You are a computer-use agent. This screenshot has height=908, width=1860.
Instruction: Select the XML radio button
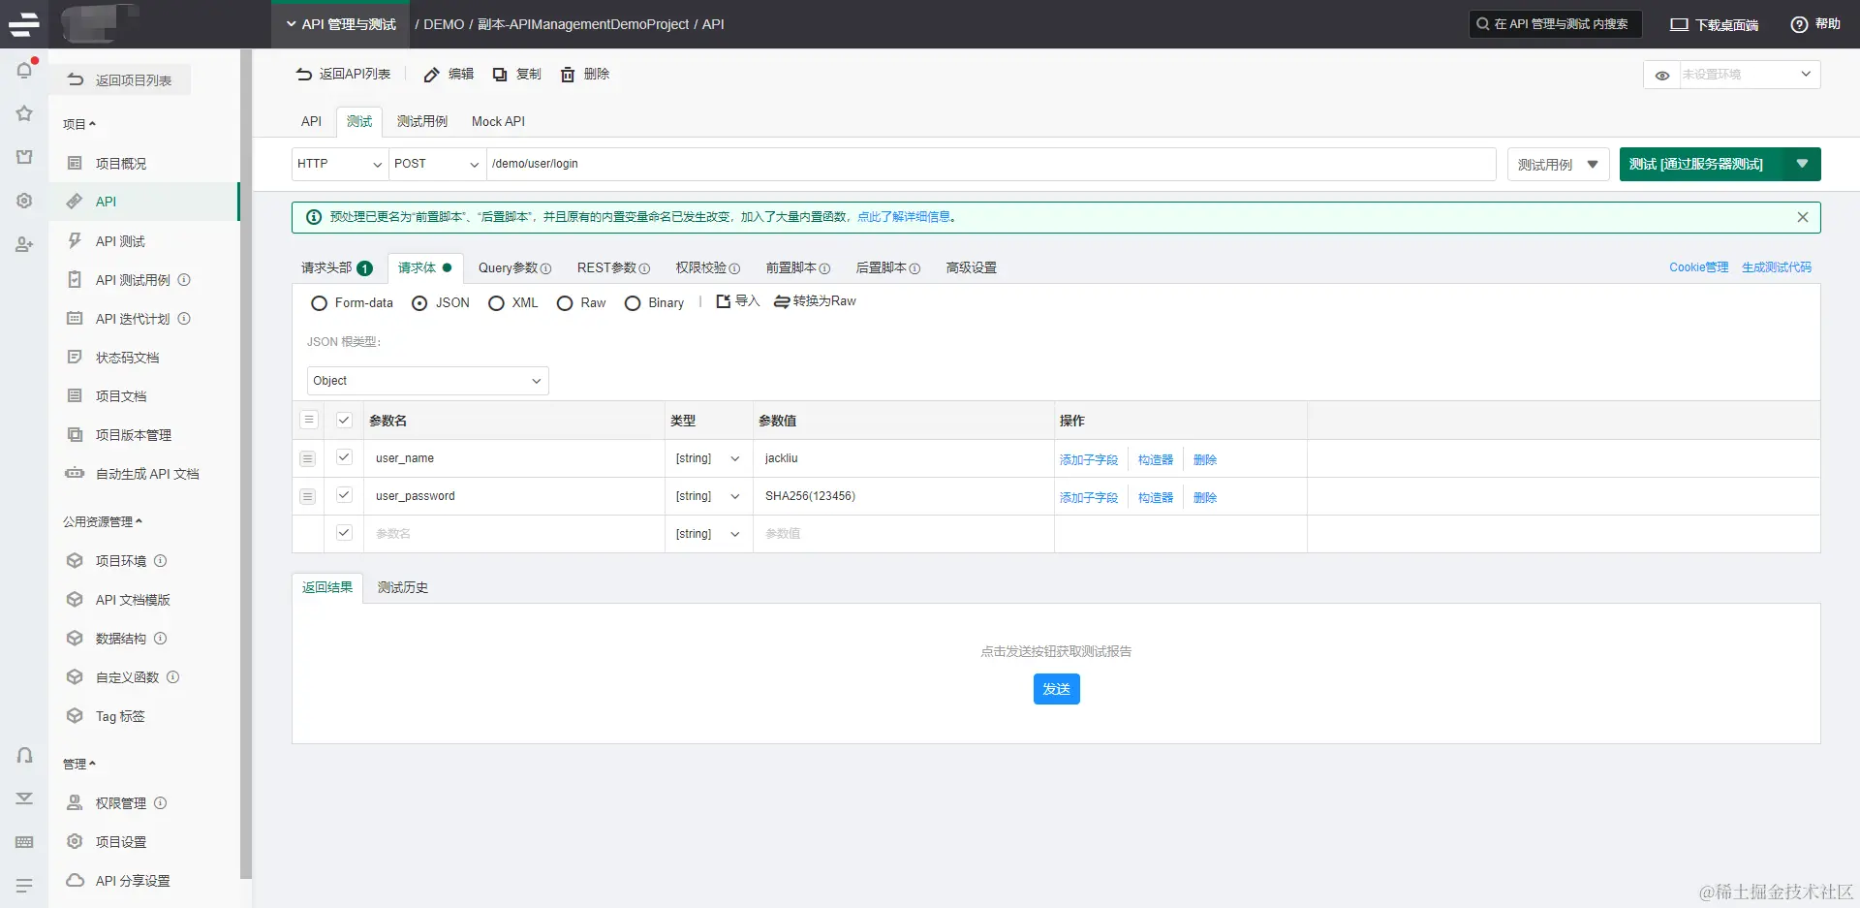click(496, 303)
